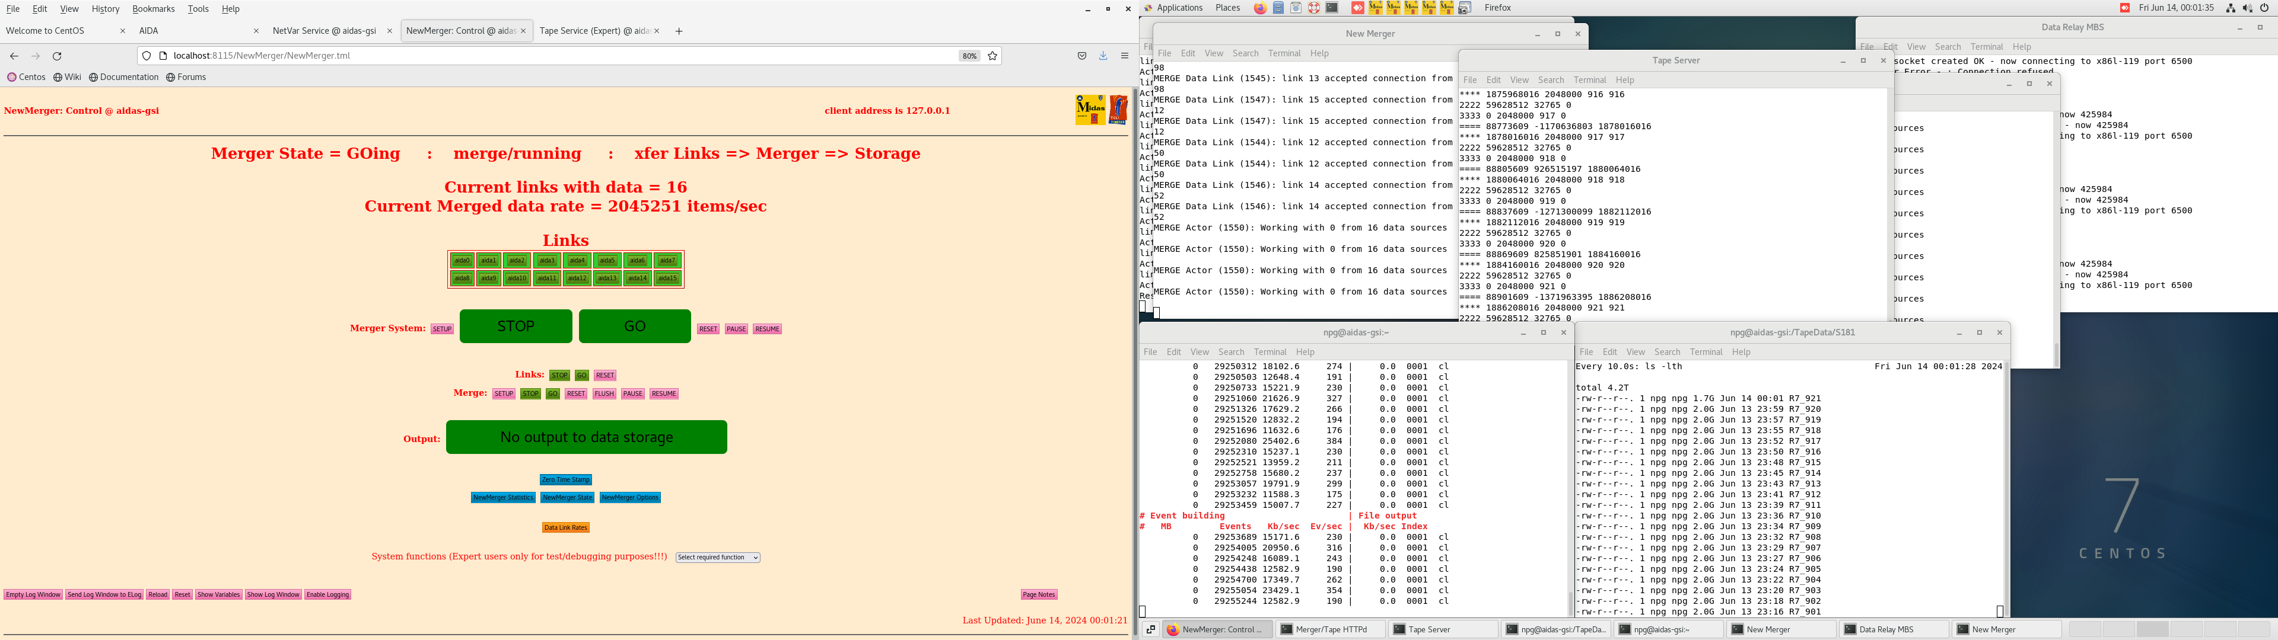The height and width of the screenshot is (640, 2278).
Task: Click the MIDAS logo on the page
Action: pyautogui.click(x=1090, y=110)
